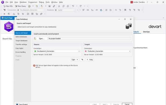
Task: Open the Source connection dropdown
Action: [x=57, y=51]
